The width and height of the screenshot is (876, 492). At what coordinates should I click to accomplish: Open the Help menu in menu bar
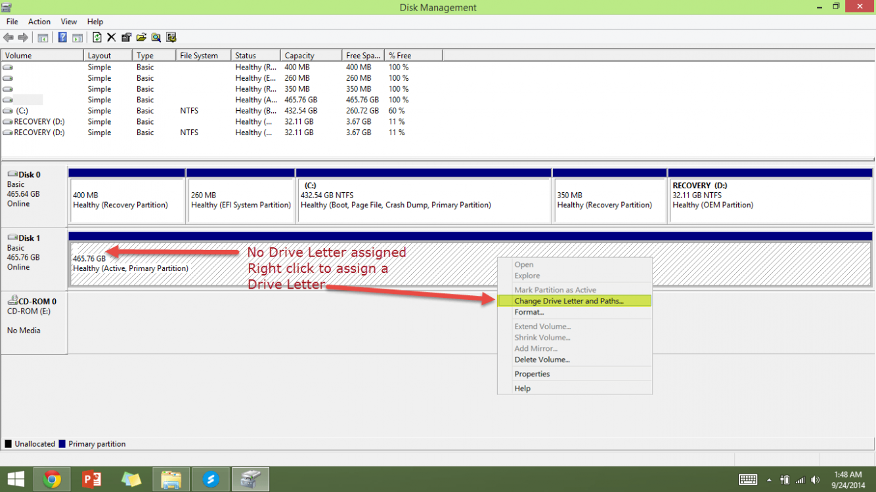click(95, 22)
